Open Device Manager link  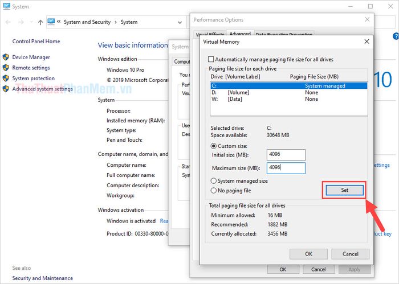[x=31, y=57]
